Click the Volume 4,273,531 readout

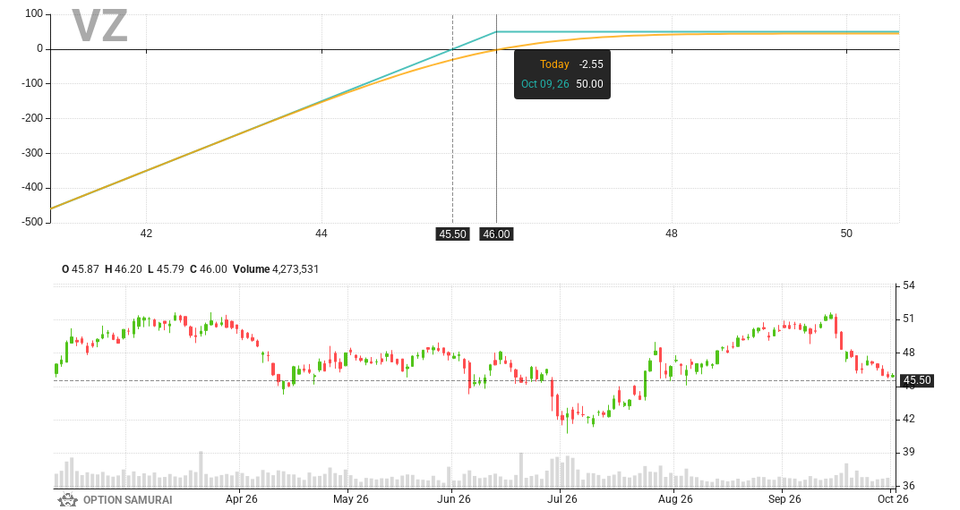tap(276, 269)
